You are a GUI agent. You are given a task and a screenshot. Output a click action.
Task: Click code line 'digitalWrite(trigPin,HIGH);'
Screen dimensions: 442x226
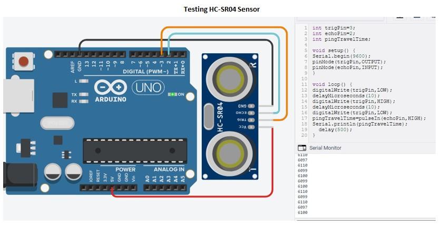click(354, 101)
